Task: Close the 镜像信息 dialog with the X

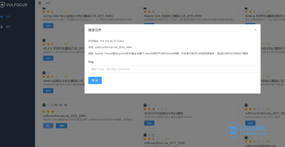Action: click(x=255, y=29)
